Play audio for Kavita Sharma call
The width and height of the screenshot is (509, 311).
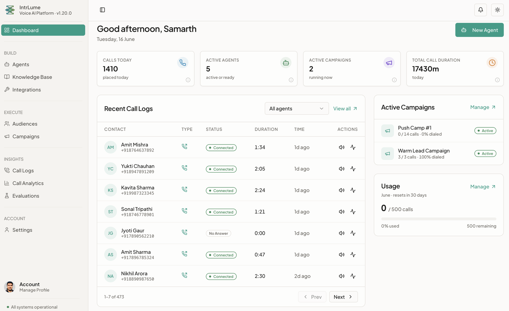(x=342, y=190)
